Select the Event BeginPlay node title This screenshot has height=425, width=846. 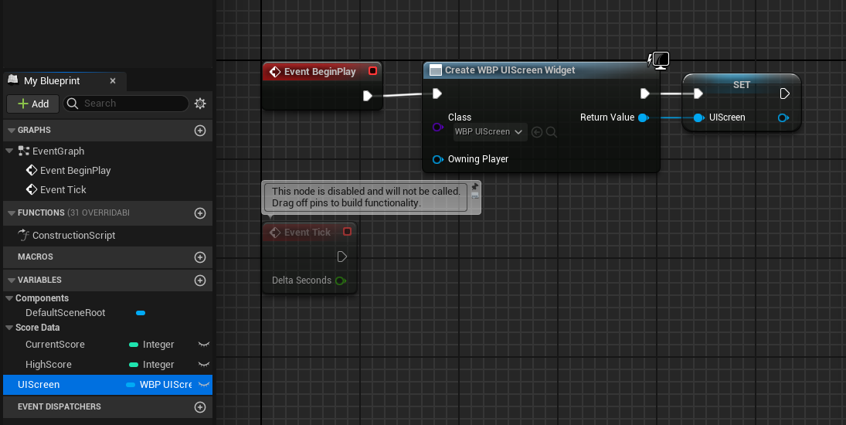(x=320, y=72)
